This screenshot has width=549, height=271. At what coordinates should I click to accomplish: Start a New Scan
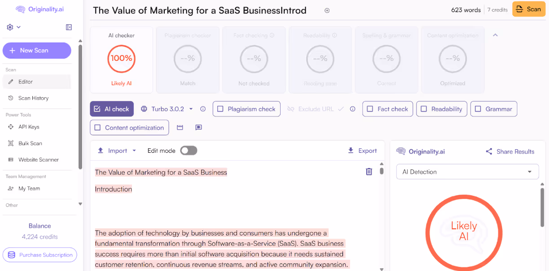pos(37,51)
